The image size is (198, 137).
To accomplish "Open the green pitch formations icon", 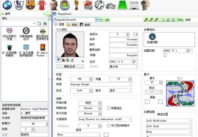I will click(x=122, y=5).
